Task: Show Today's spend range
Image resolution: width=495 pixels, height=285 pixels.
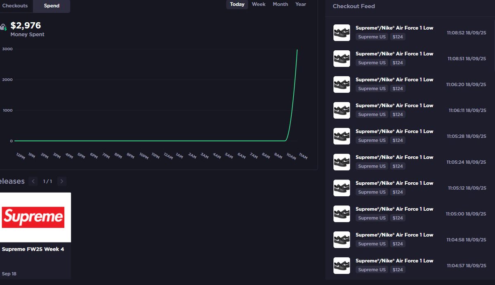Action: [237, 4]
